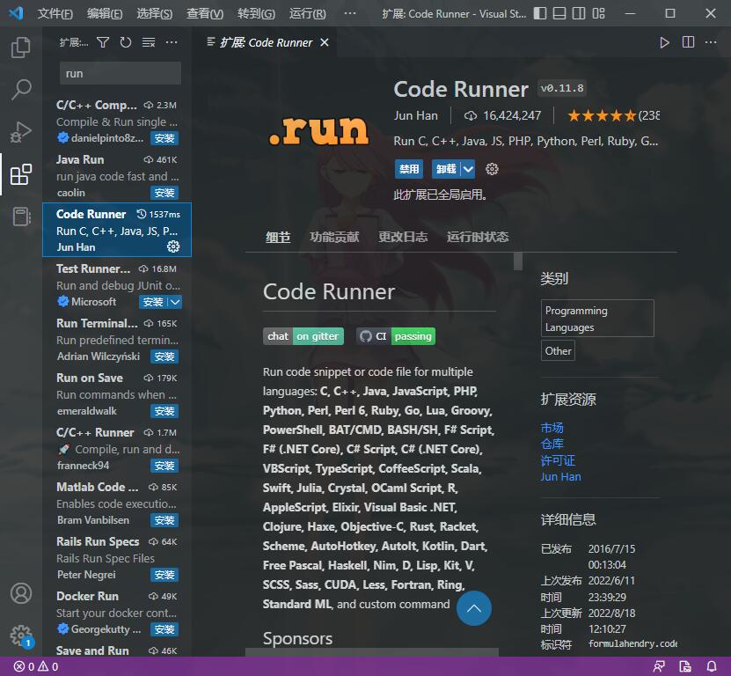The width and height of the screenshot is (731, 676).
Task: Open the 编辑(E) menu
Action: (105, 13)
